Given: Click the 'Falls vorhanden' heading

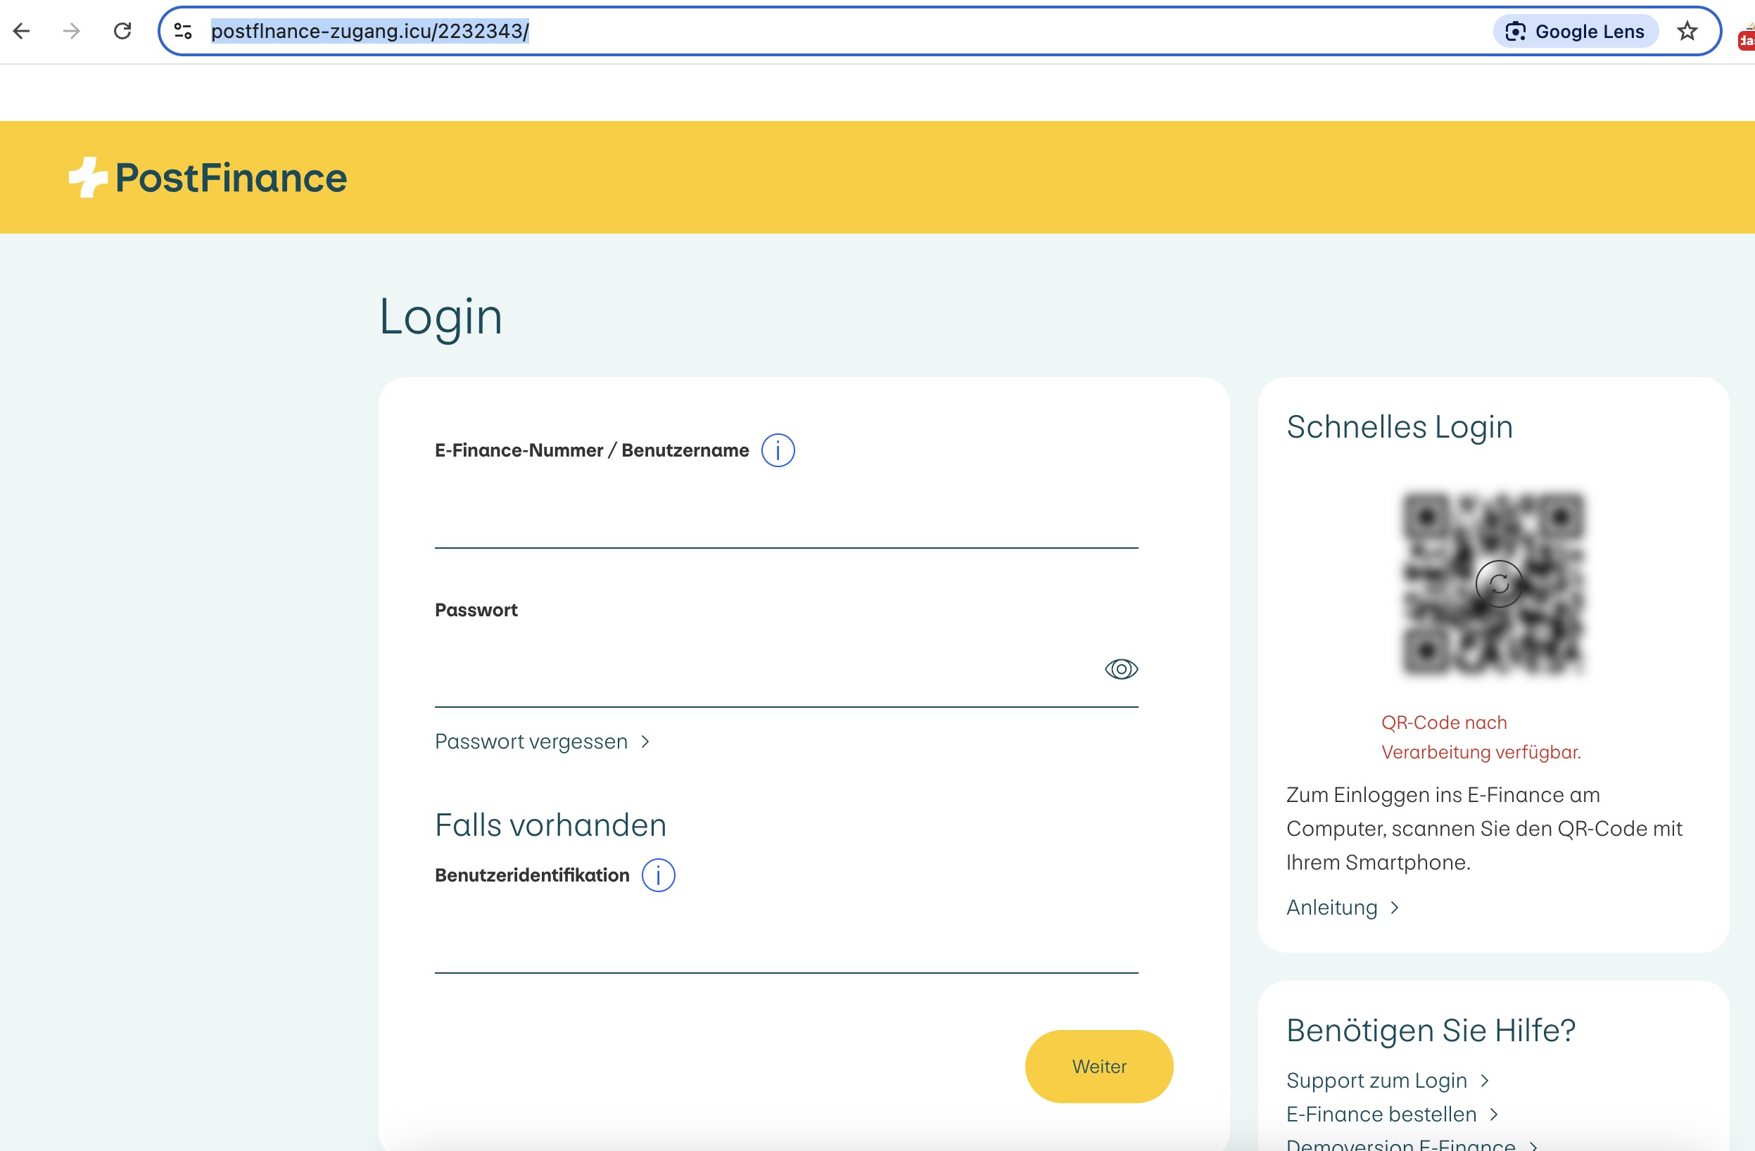Looking at the screenshot, I should pos(551,825).
